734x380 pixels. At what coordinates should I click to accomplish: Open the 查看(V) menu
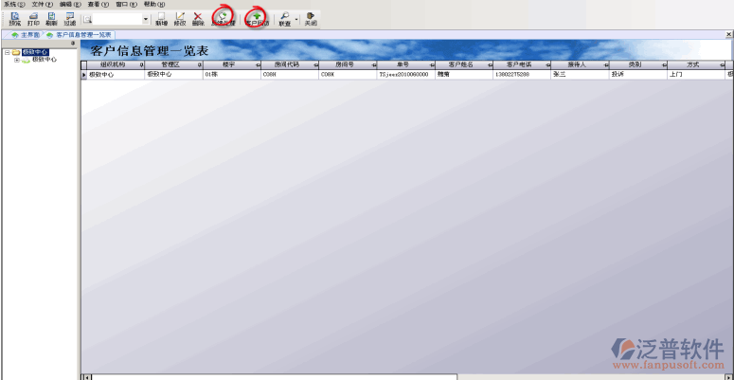(98, 4)
